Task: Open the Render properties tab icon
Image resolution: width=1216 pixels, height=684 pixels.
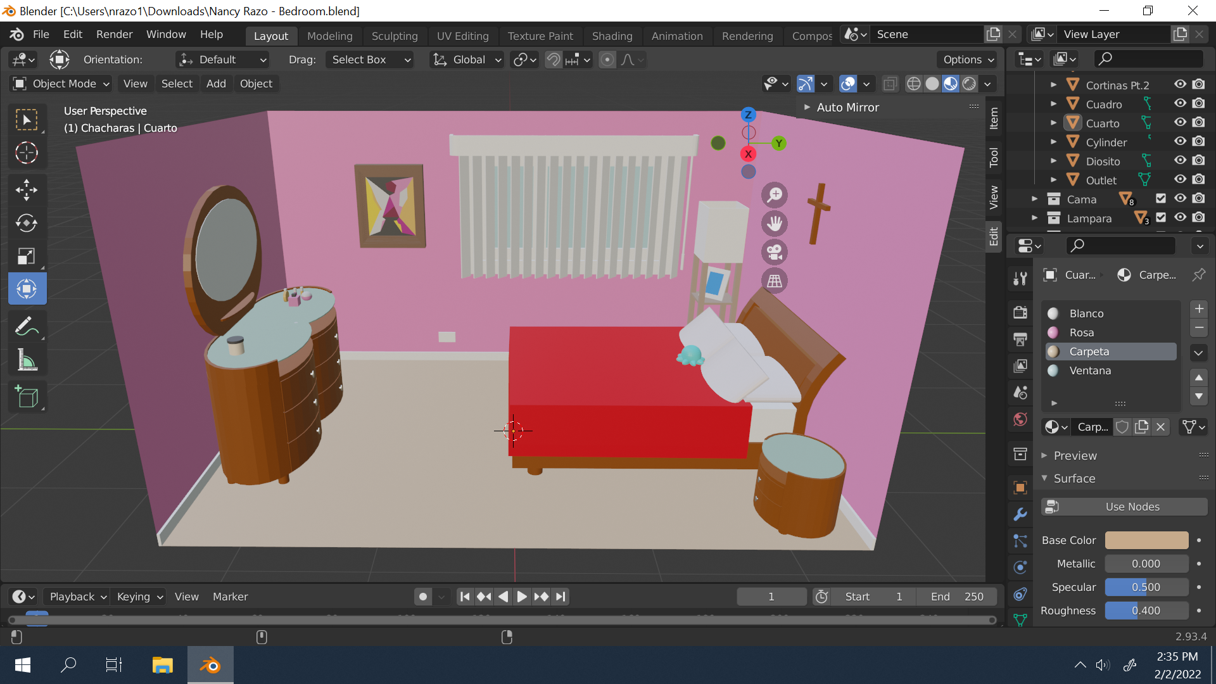Action: (1020, 312)
